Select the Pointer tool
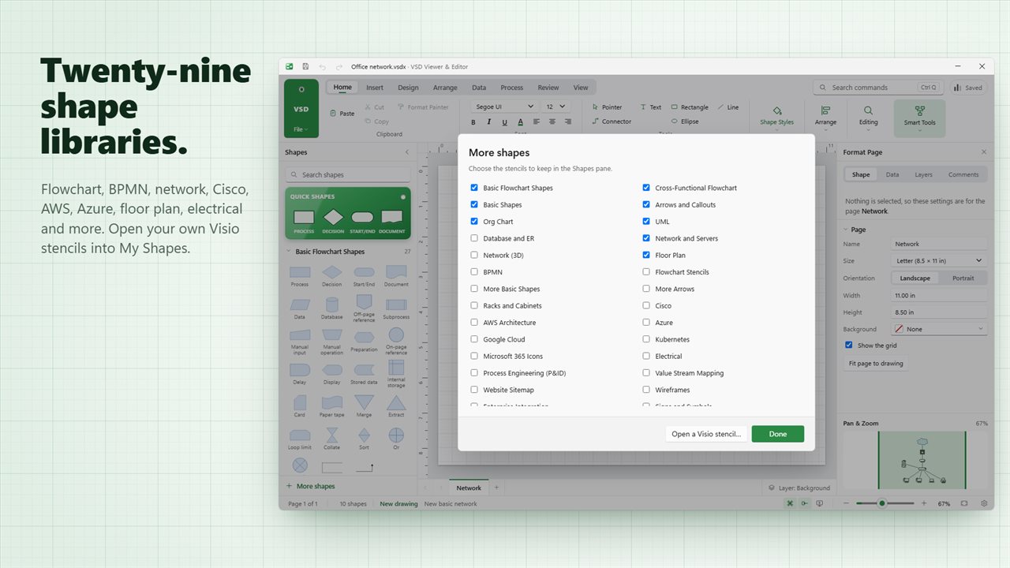 click(x=607, y=107)
